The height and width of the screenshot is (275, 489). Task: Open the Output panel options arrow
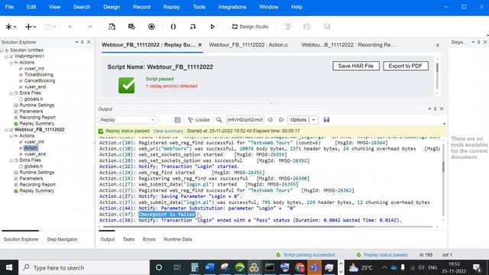pyautogui.click(x=429, y=108)
